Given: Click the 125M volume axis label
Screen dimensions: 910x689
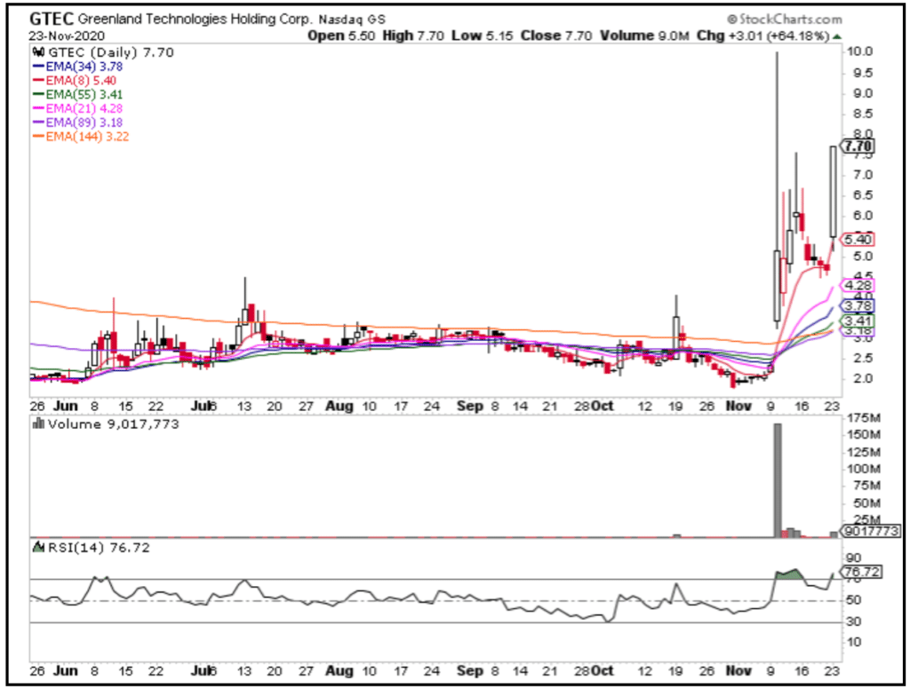Looking at the screenshot, I should click(864, 452).
